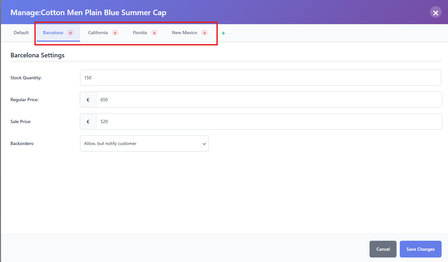Select the Barcelona tab
This screenshot has width=448, height=262.
pyautogui.click(x=53, y=33)
